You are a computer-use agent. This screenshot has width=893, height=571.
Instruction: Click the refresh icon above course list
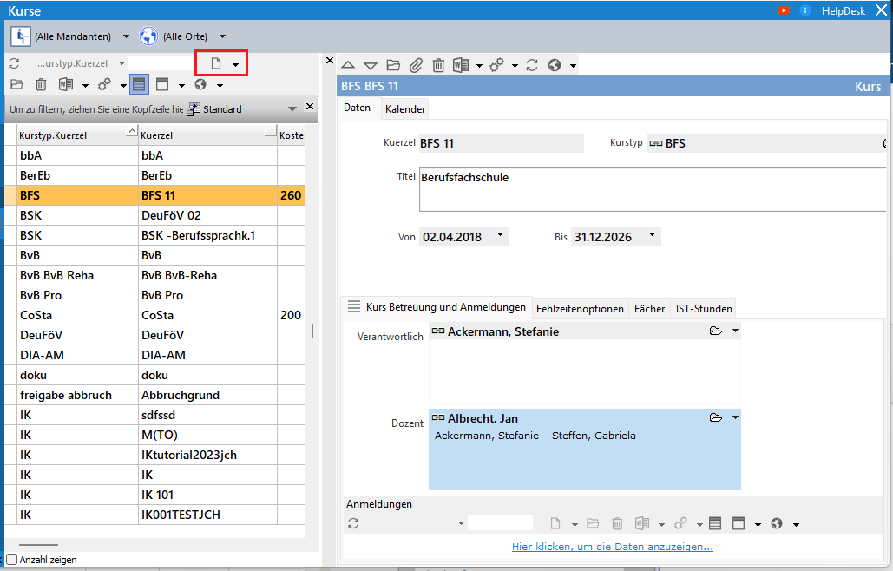[14, 63]
